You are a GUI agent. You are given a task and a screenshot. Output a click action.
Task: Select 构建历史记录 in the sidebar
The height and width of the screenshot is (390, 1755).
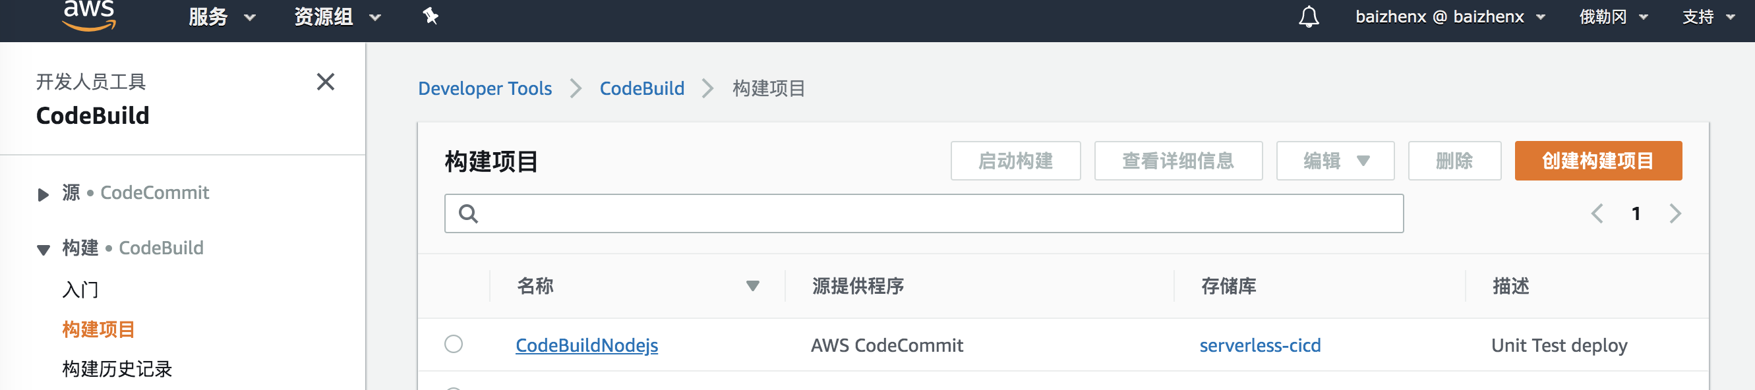point(117,369)
